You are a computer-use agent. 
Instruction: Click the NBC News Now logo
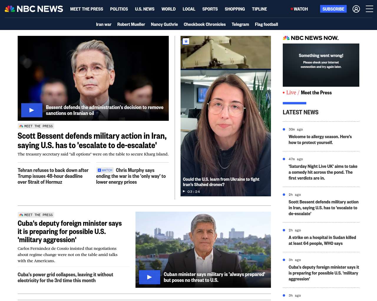coord(311,38)
